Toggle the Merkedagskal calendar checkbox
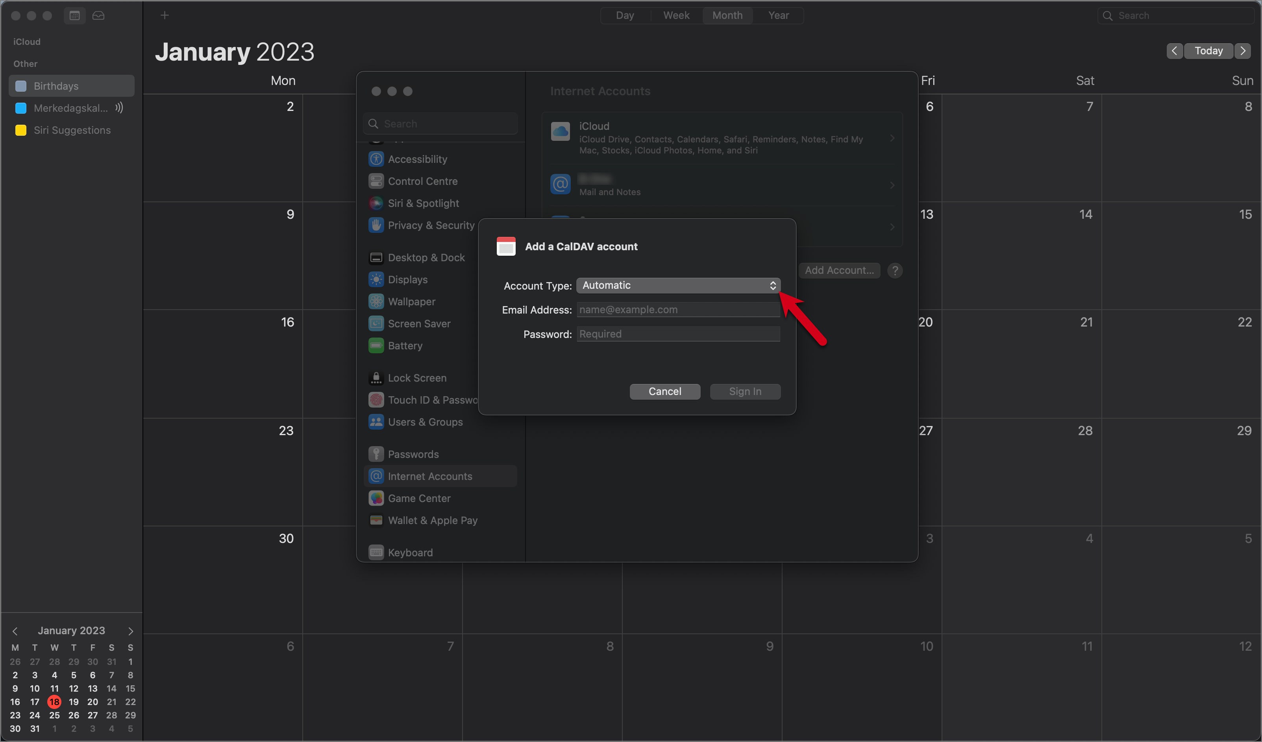The height and width of the screenshot is (742, 1262). 21,108
